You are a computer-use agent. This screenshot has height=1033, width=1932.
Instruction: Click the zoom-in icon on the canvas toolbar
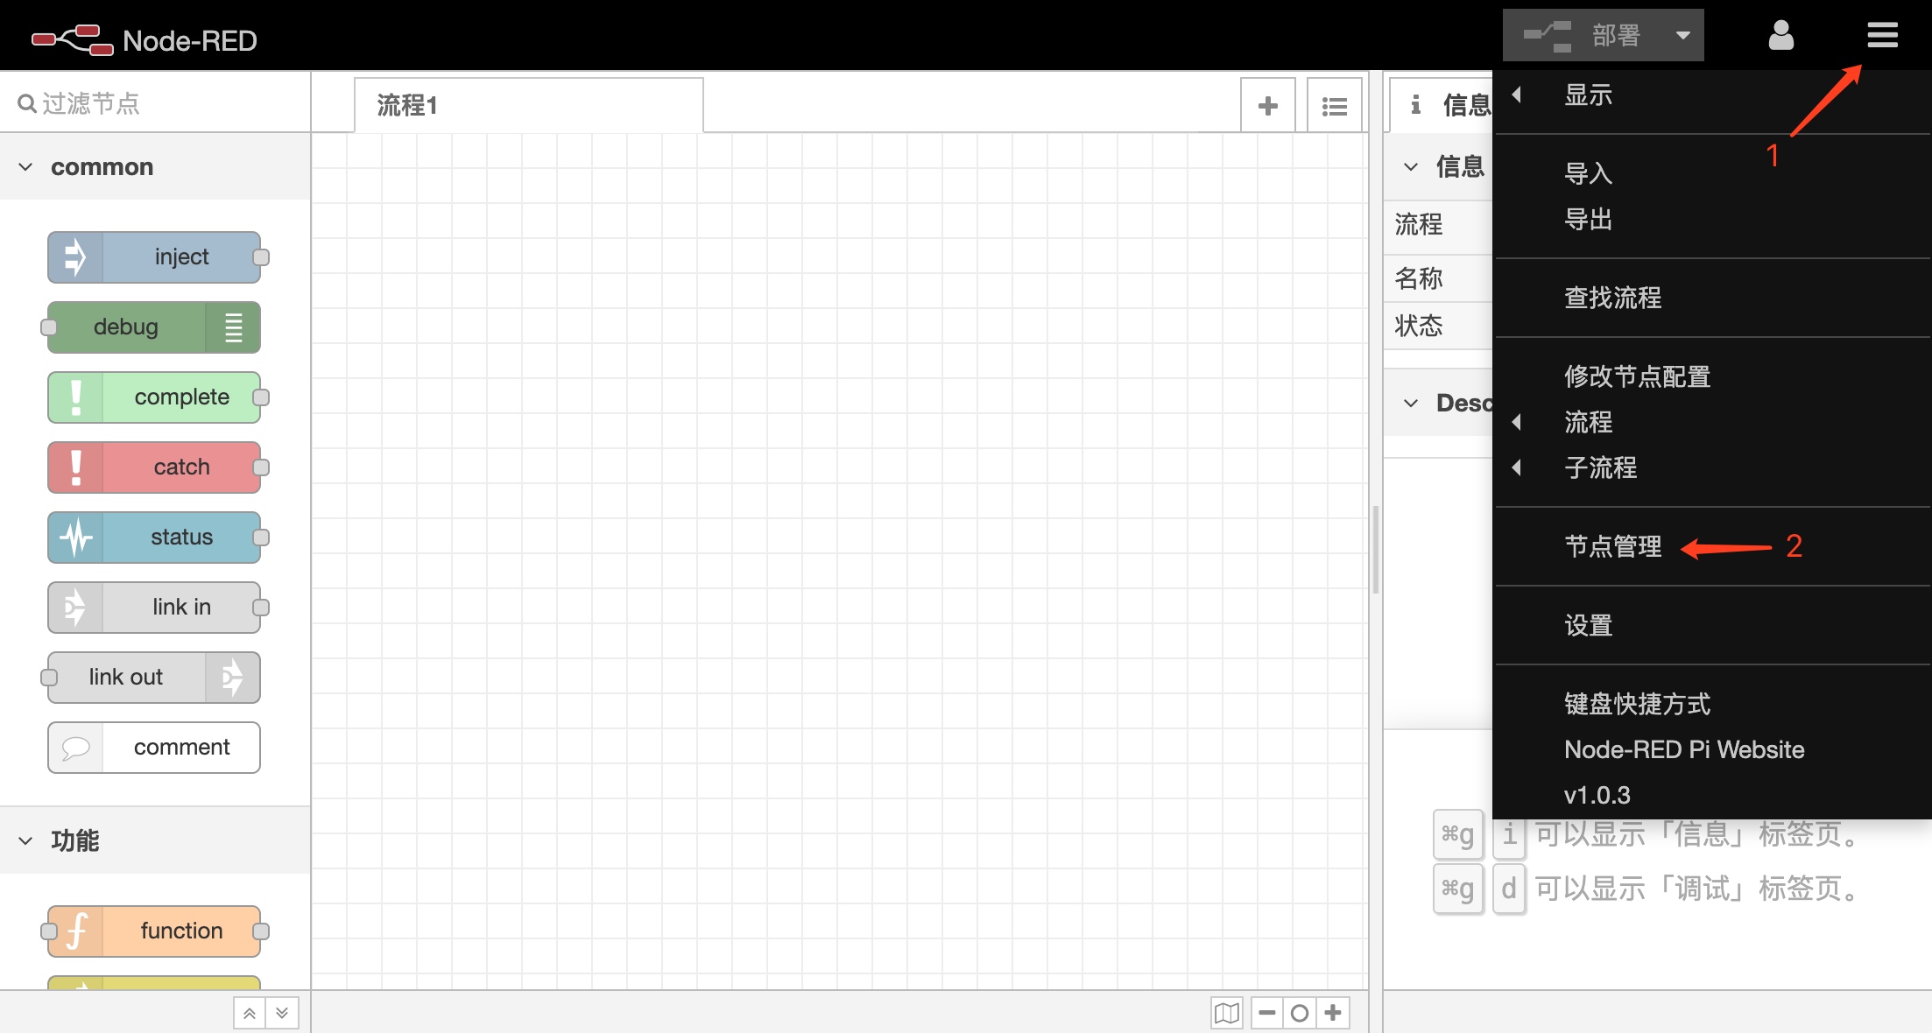pyautogui.click(x=1333, y=1012)
